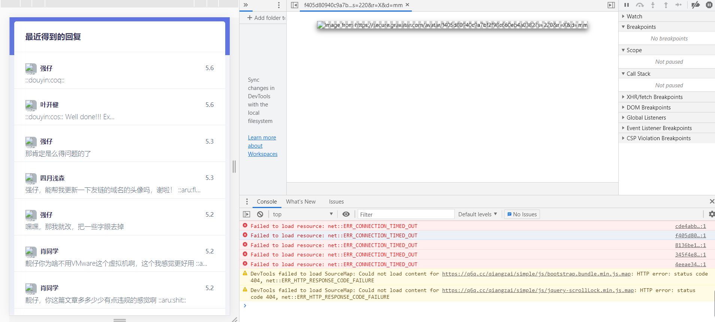715x322 pixels.
Task: Show more navigator tabs via double chevron
Action: click(246, 5)
